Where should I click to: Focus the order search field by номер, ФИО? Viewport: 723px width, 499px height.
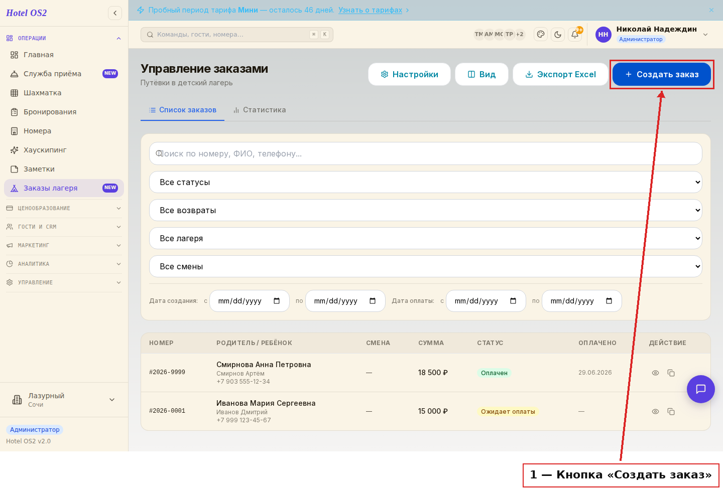pos(426,153)
